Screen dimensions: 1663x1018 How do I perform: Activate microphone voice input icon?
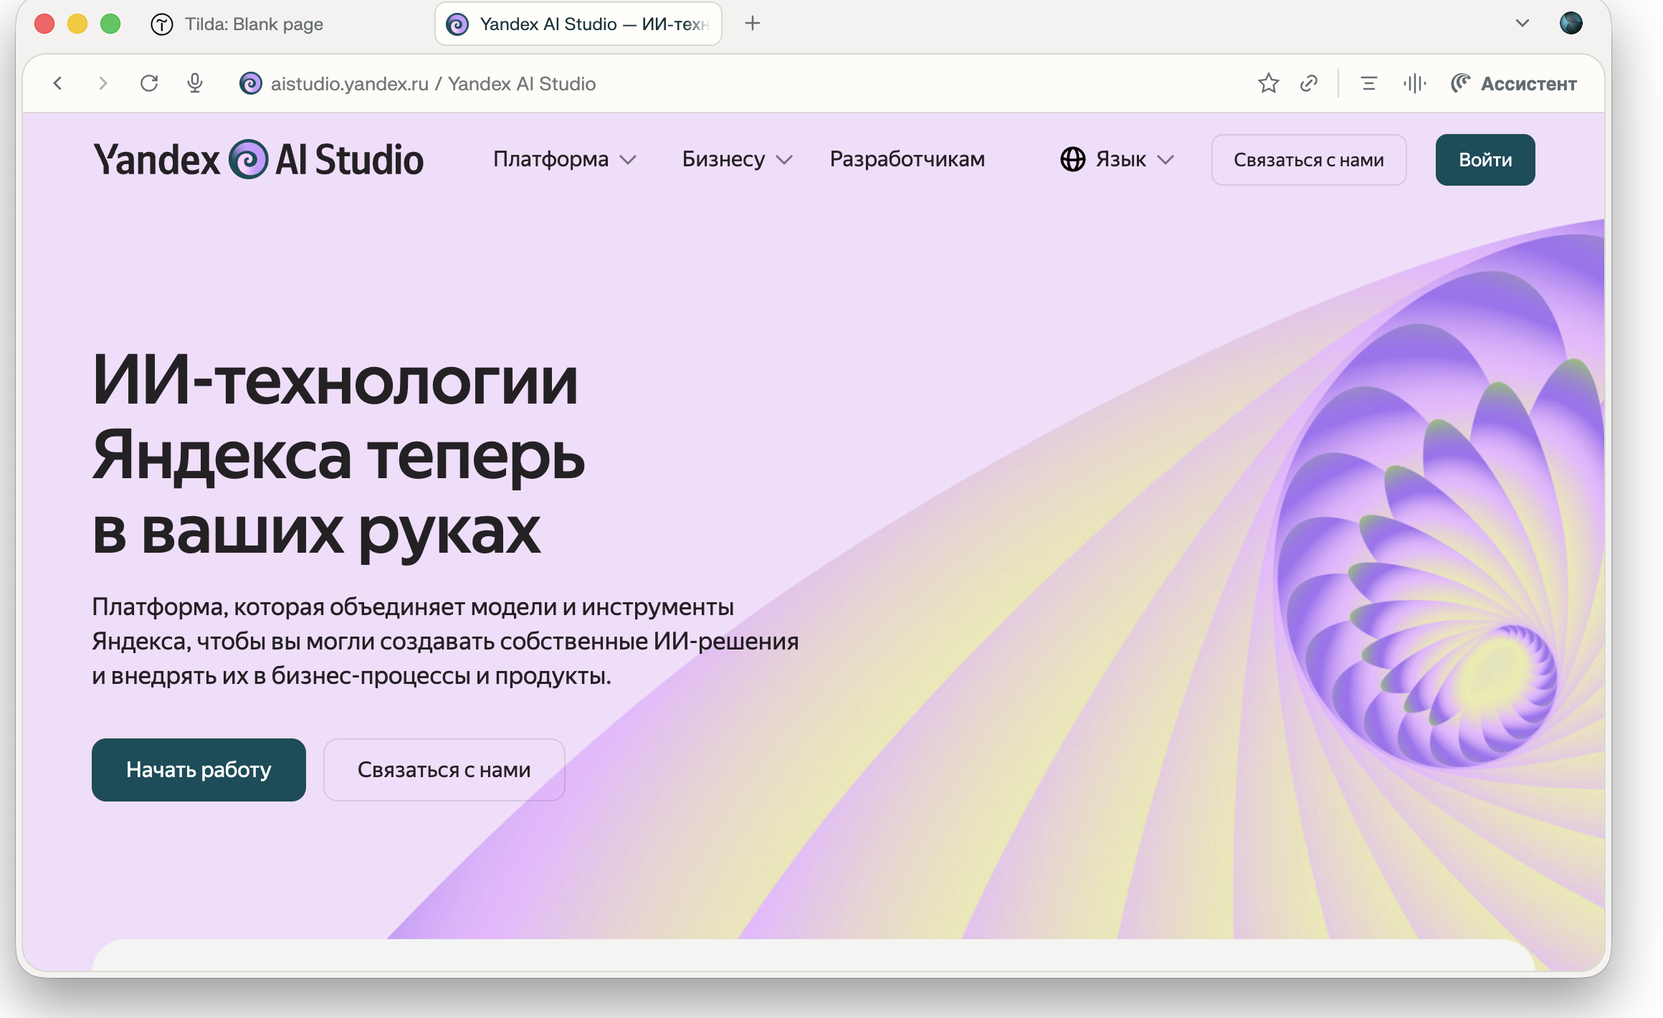[195, 84]
